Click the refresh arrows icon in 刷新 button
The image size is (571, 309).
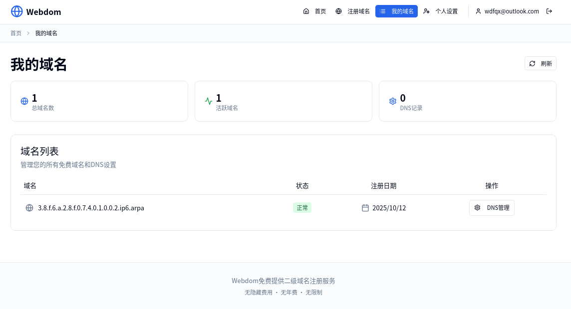click(532, 63)
